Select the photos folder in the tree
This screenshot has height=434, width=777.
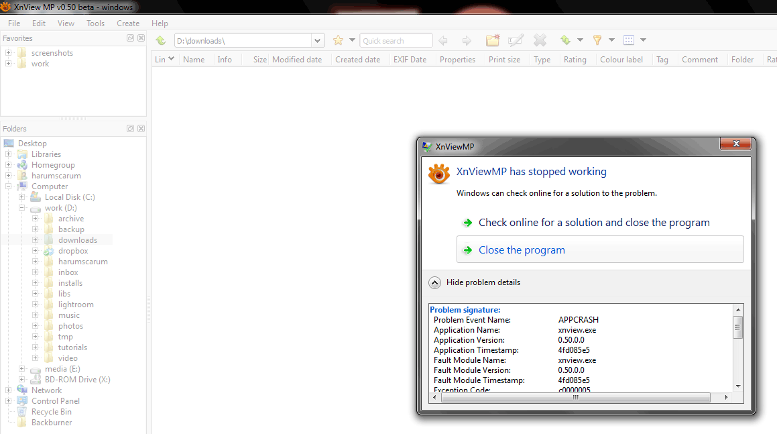71,326
